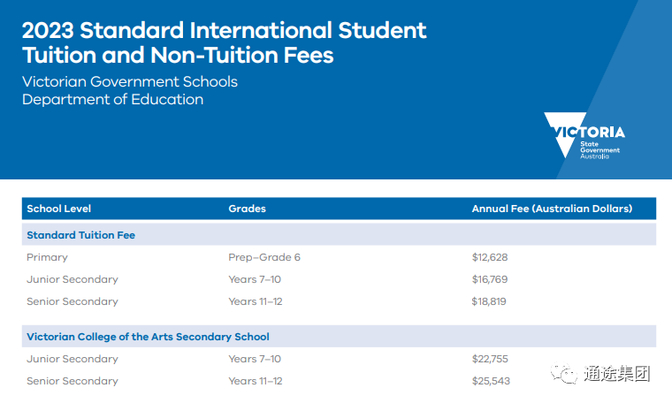Click Years 7–10 under Standard Tuition Fee

pos(255,279)
